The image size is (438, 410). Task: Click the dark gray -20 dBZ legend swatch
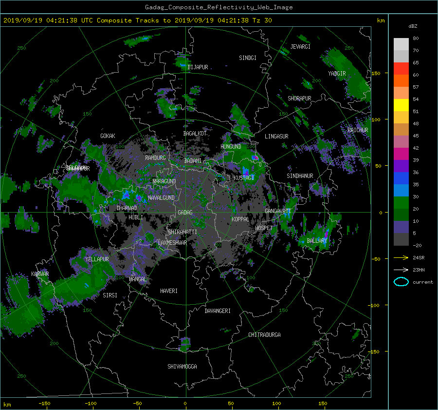(401, 239)
